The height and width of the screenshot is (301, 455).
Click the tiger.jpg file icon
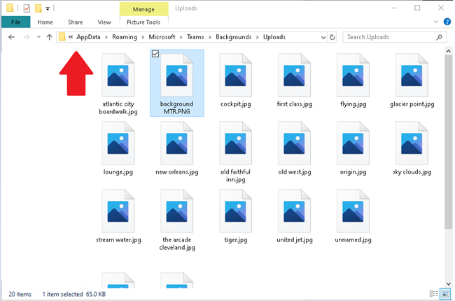(x=235, y=212)
